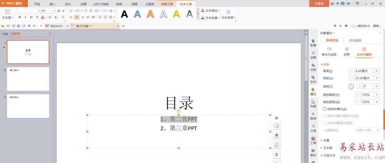
Task: Open the 传图 sidebar panel
Action: [x=313, y=104]
